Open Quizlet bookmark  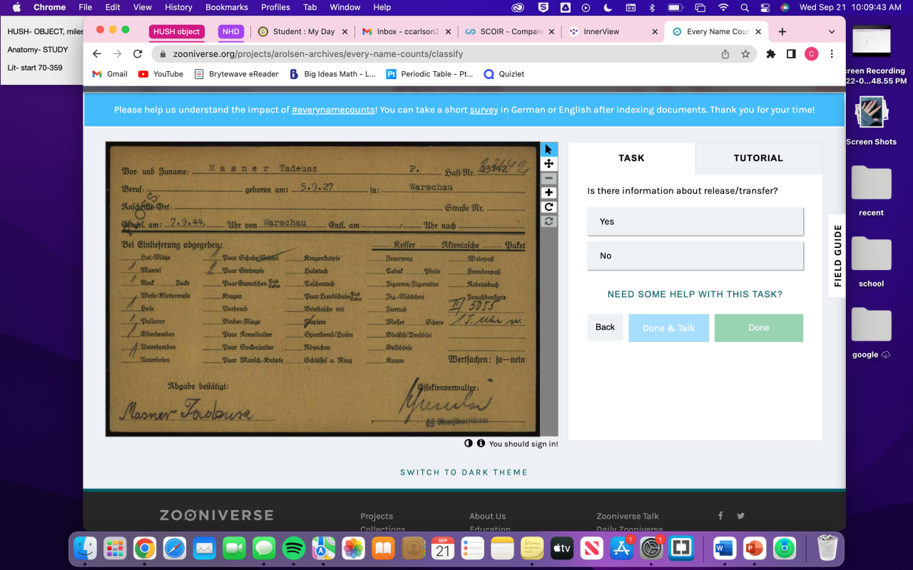tap(504, 73)
